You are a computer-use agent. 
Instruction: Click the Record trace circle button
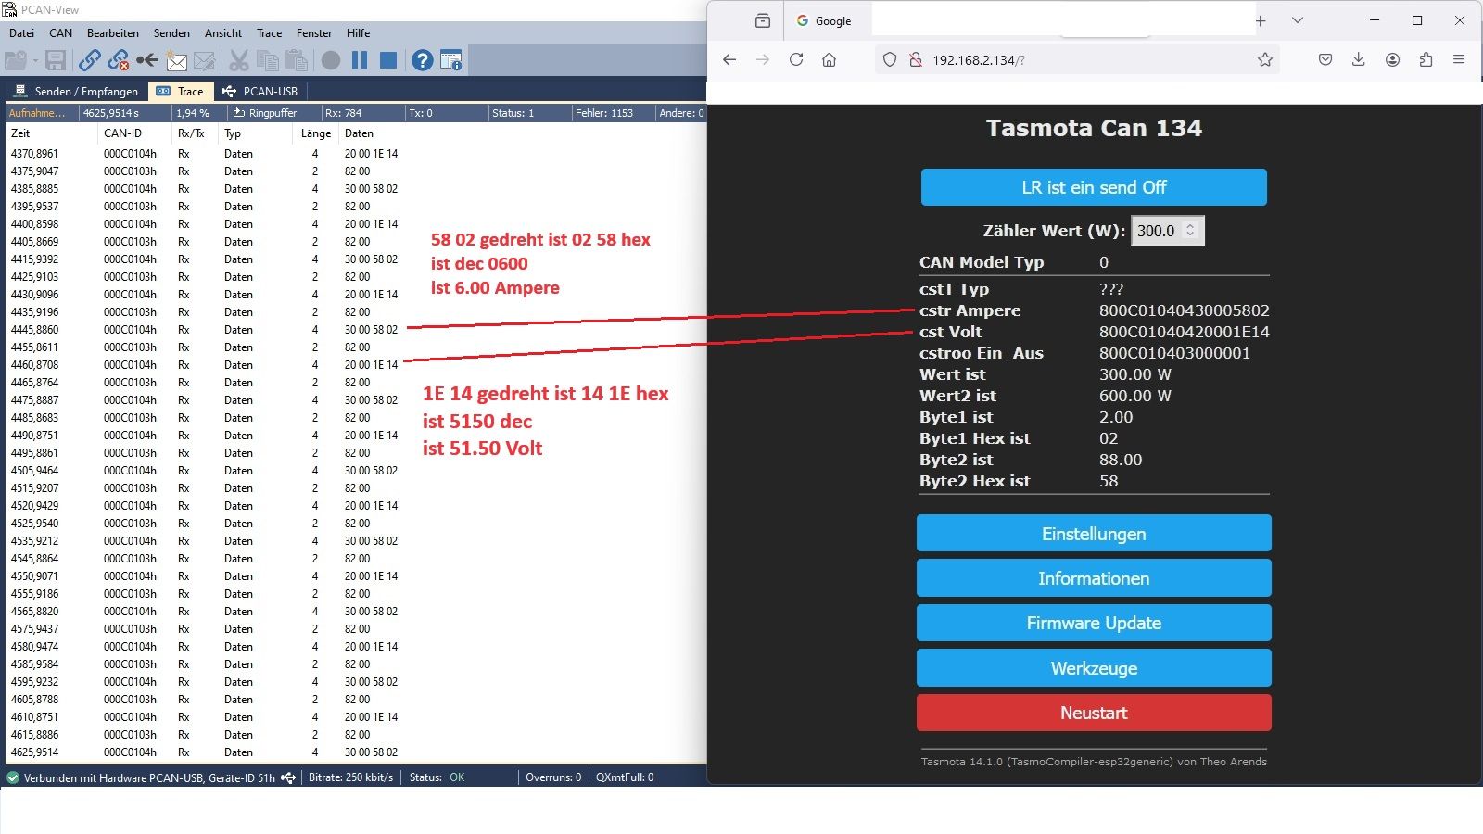pyautogui.click(x=331, y=60)
